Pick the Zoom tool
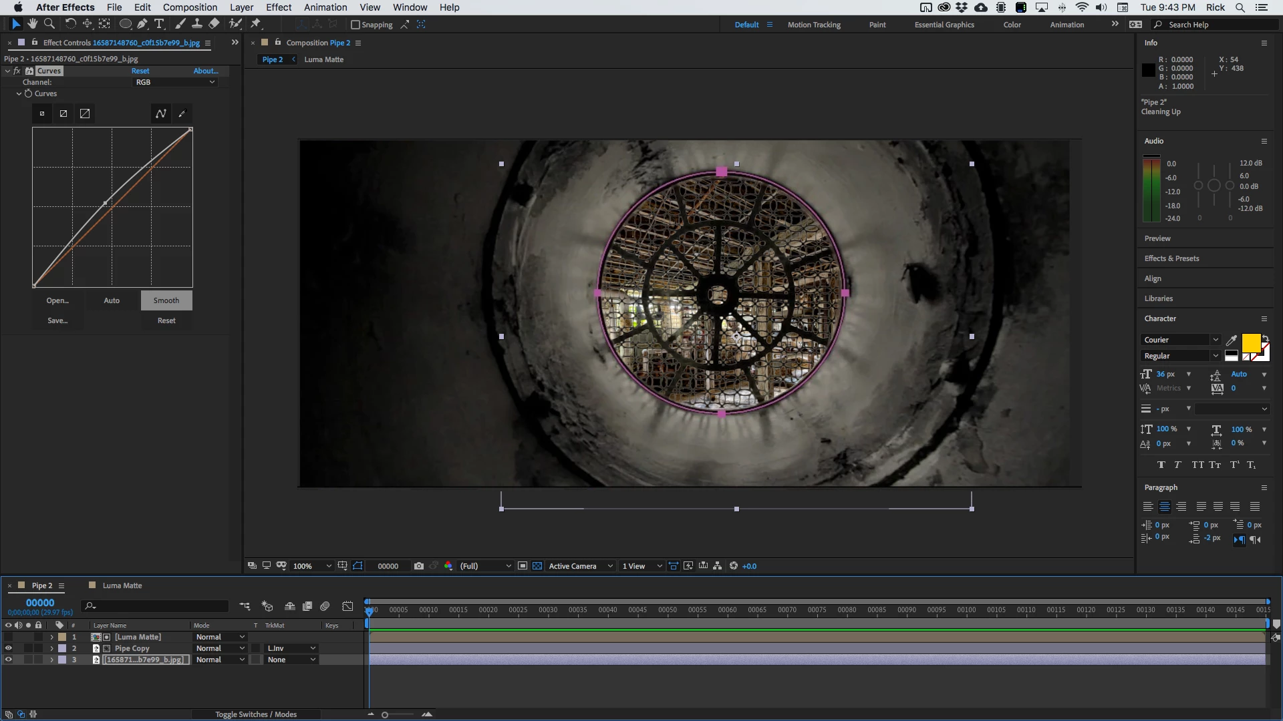Screen dimensions: 1283x721 49,24
